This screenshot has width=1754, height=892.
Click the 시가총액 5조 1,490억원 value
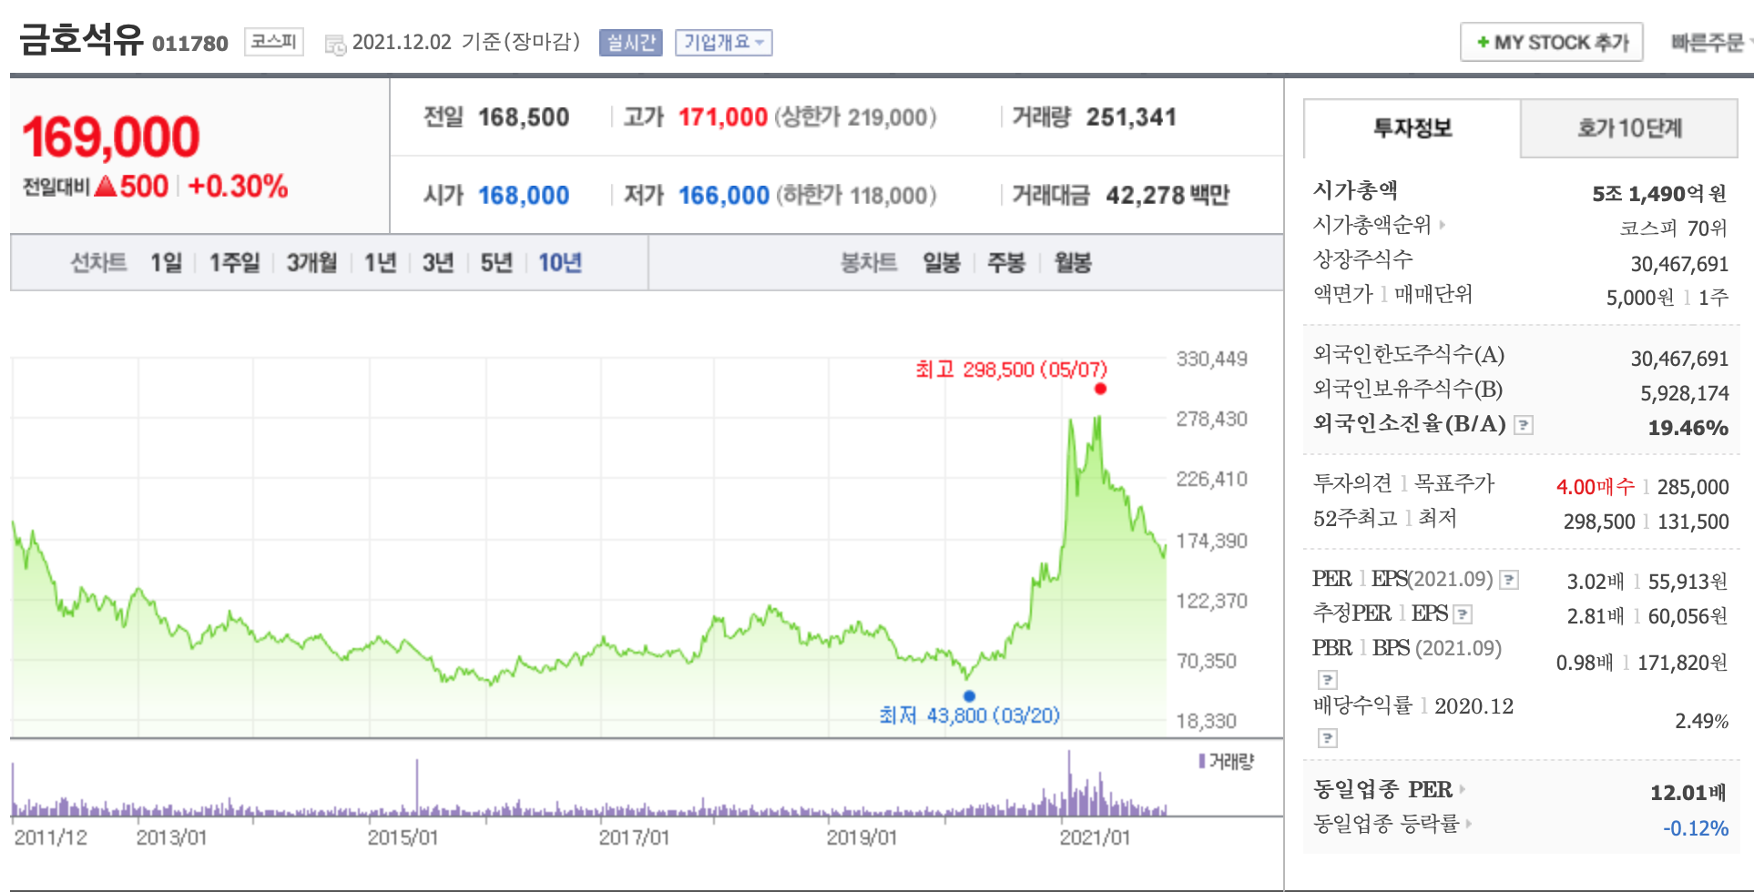1659,194
